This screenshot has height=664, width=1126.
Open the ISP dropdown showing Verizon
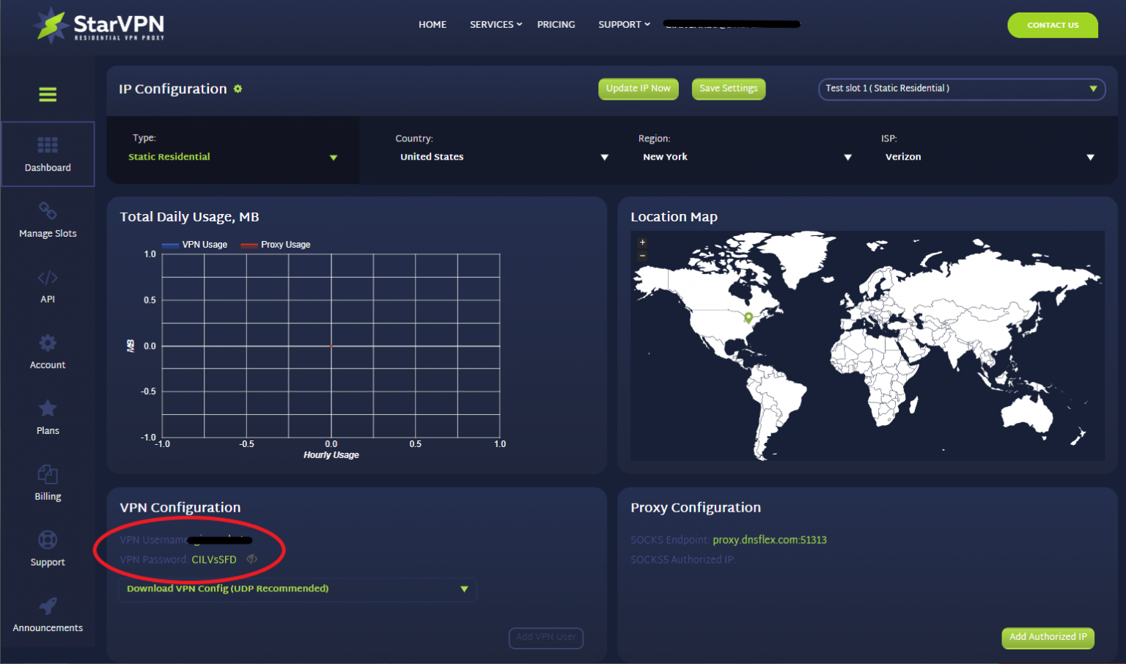1092,156
